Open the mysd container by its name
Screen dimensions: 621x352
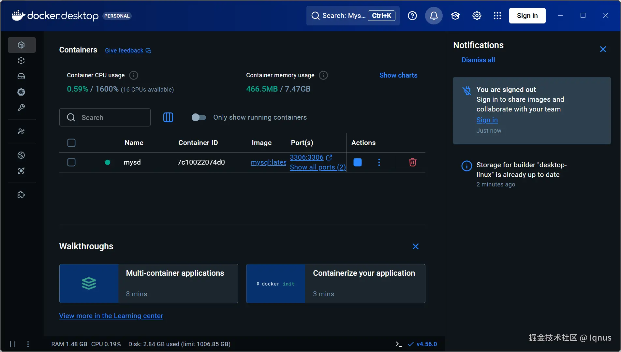(132, 162)
